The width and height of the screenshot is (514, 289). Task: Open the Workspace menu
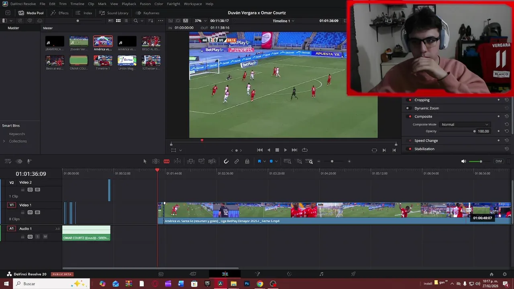click(193, 4)
